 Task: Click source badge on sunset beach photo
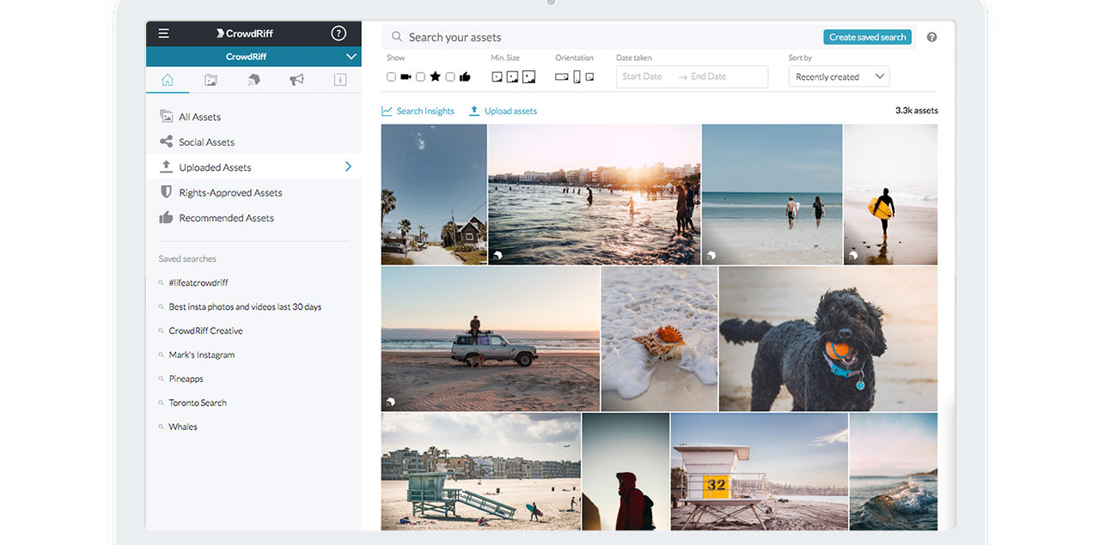pyautogui.click(x=498, y=255)
